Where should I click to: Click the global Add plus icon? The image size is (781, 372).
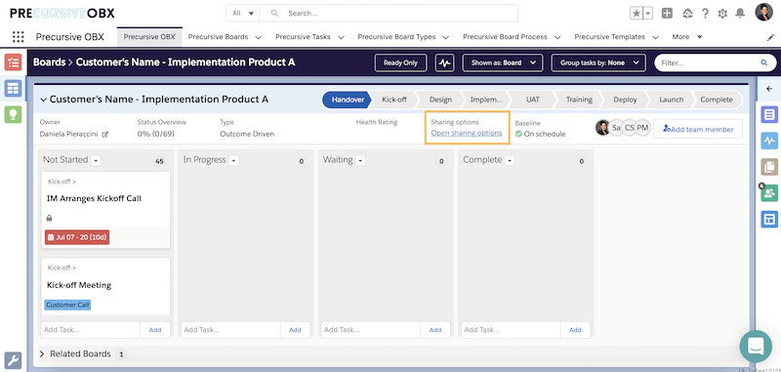click(x=667, y=14)
